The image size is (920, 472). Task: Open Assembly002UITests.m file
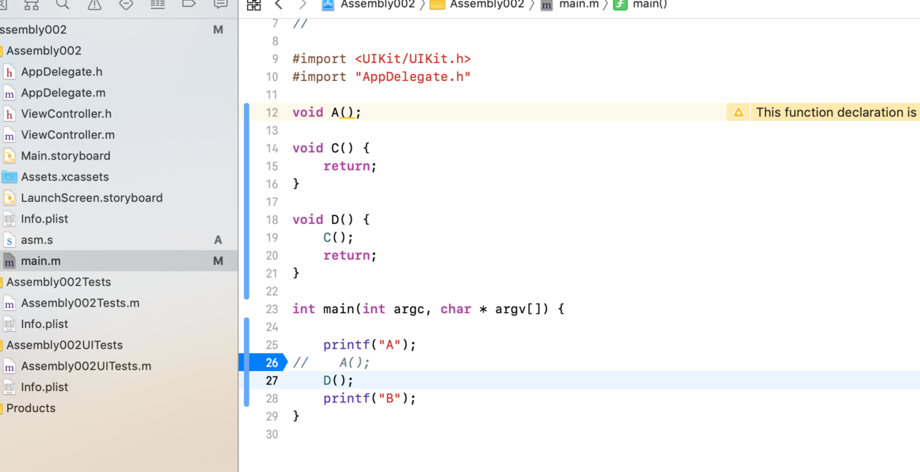[86, 366]
